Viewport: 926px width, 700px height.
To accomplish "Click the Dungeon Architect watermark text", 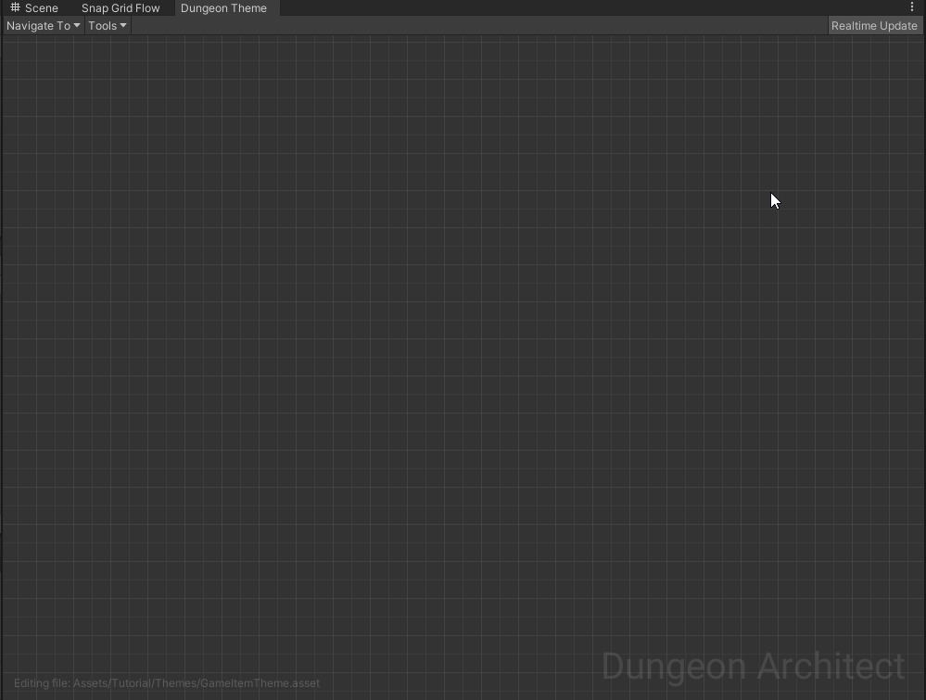I will pyautogui.click(x=753, y=667).
